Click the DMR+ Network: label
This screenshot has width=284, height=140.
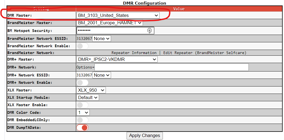tap(22, 67)
